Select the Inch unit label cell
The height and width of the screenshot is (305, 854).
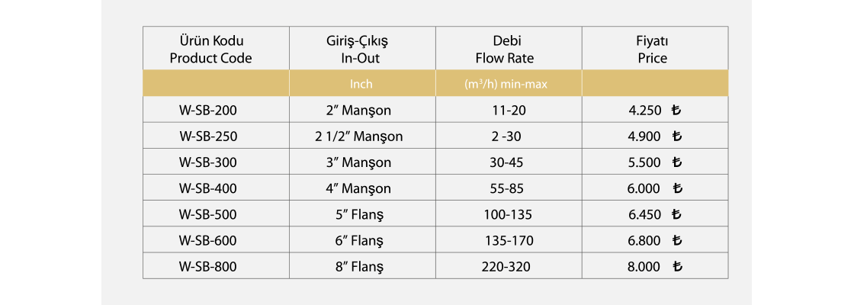pos(361,85)
